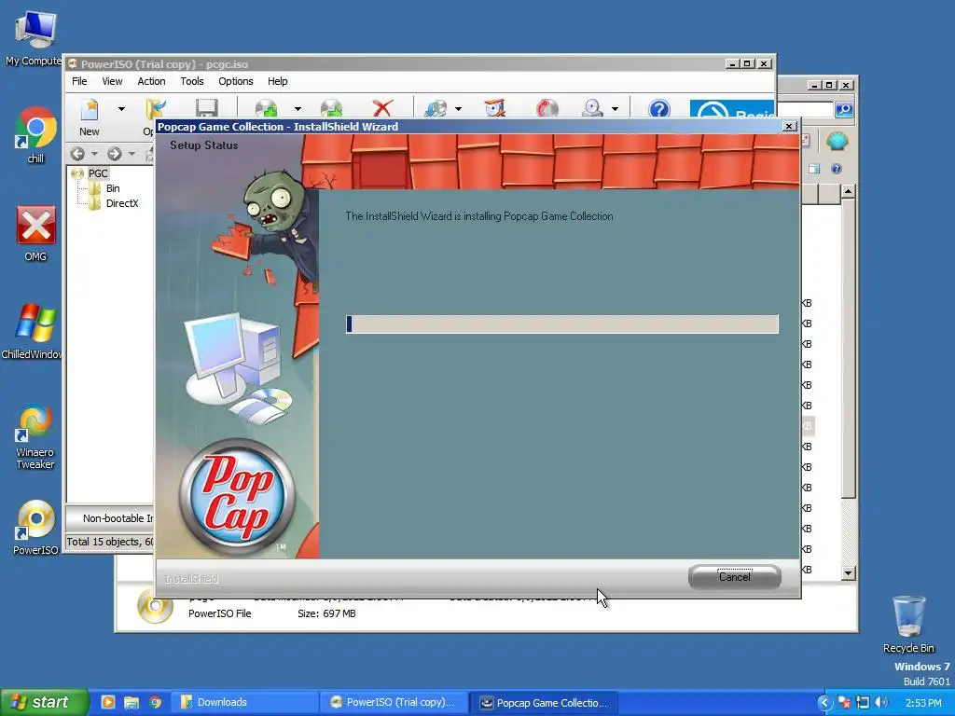The image size is (955, 716).
Task: Click the volume speaker tray icon
Action: coord(880,702)
